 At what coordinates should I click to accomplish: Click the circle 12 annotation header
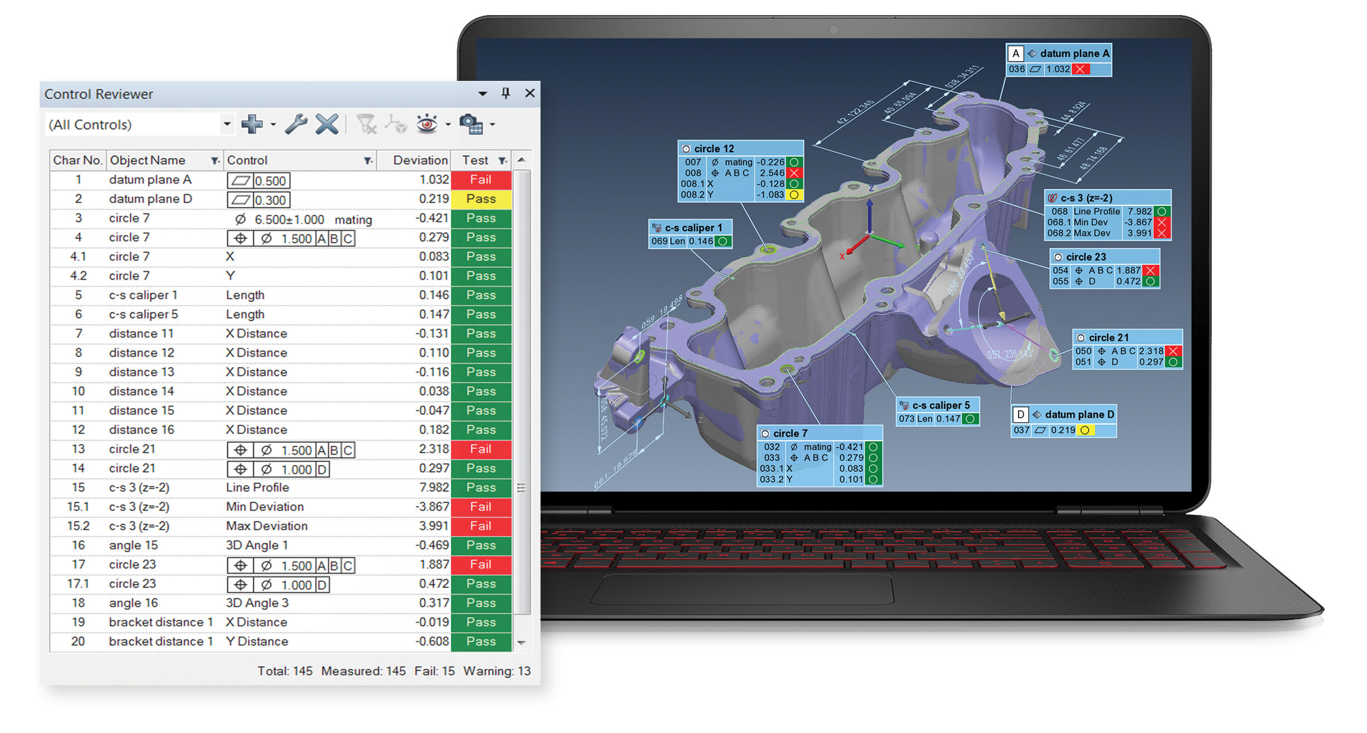[x=740, y=148]
